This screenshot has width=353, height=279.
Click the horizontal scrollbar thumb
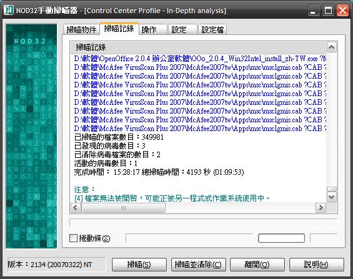123,208
